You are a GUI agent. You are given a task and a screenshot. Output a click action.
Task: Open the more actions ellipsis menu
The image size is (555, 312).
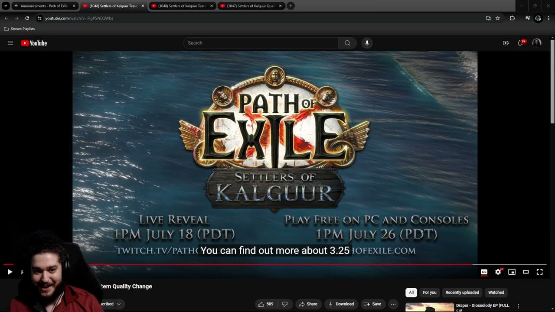click(x=393, y=304)
